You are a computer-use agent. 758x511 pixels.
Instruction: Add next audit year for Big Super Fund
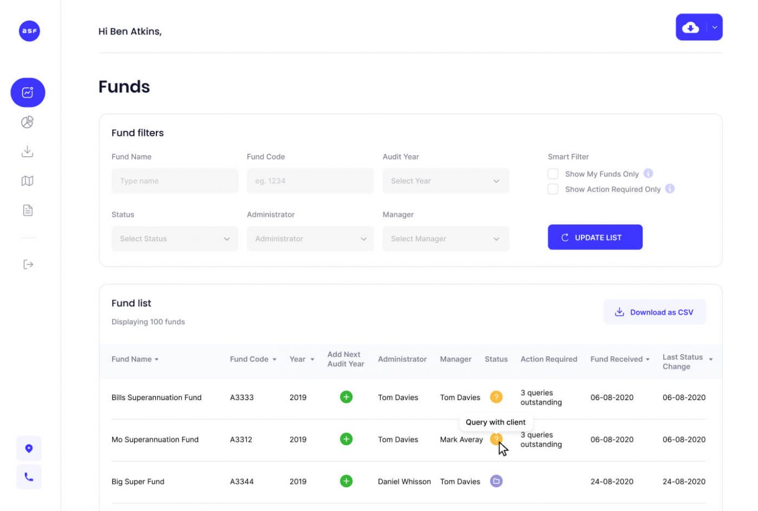(346, 481)
